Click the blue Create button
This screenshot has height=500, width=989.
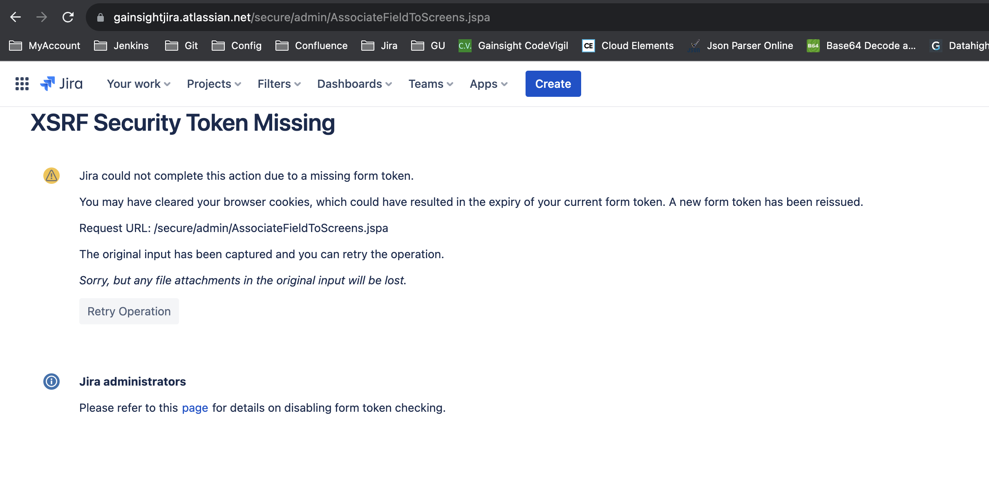coord(553,84)
